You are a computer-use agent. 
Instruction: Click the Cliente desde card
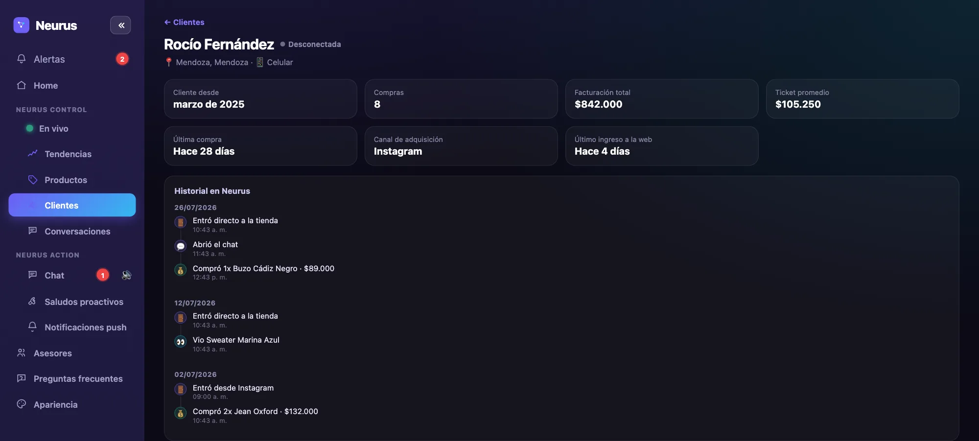click(x=260, y=99)
